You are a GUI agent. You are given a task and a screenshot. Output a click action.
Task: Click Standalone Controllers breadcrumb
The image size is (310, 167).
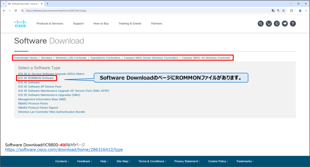[x=105, y=58]
